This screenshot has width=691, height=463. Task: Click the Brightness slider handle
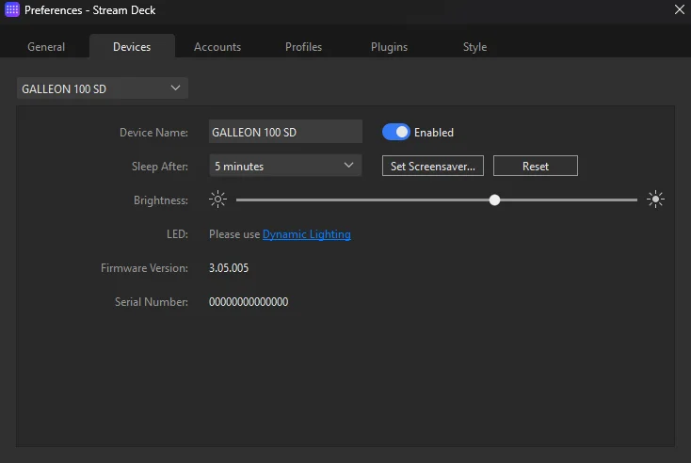(494, 200)
